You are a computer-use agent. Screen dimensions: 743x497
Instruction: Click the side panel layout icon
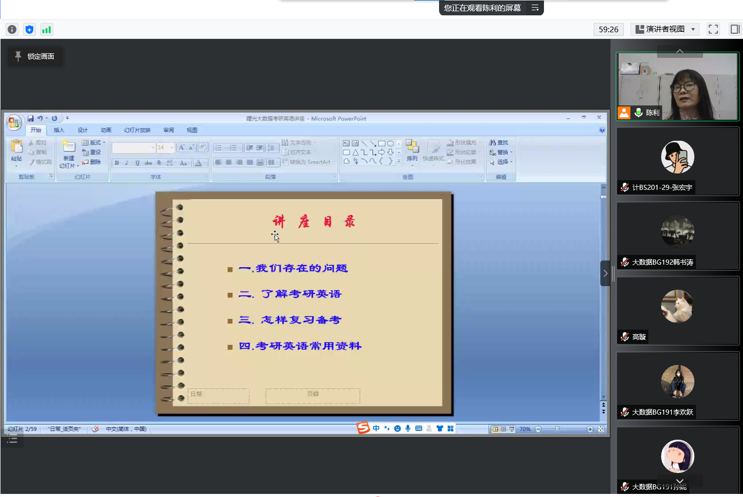[x=735, y=29]
